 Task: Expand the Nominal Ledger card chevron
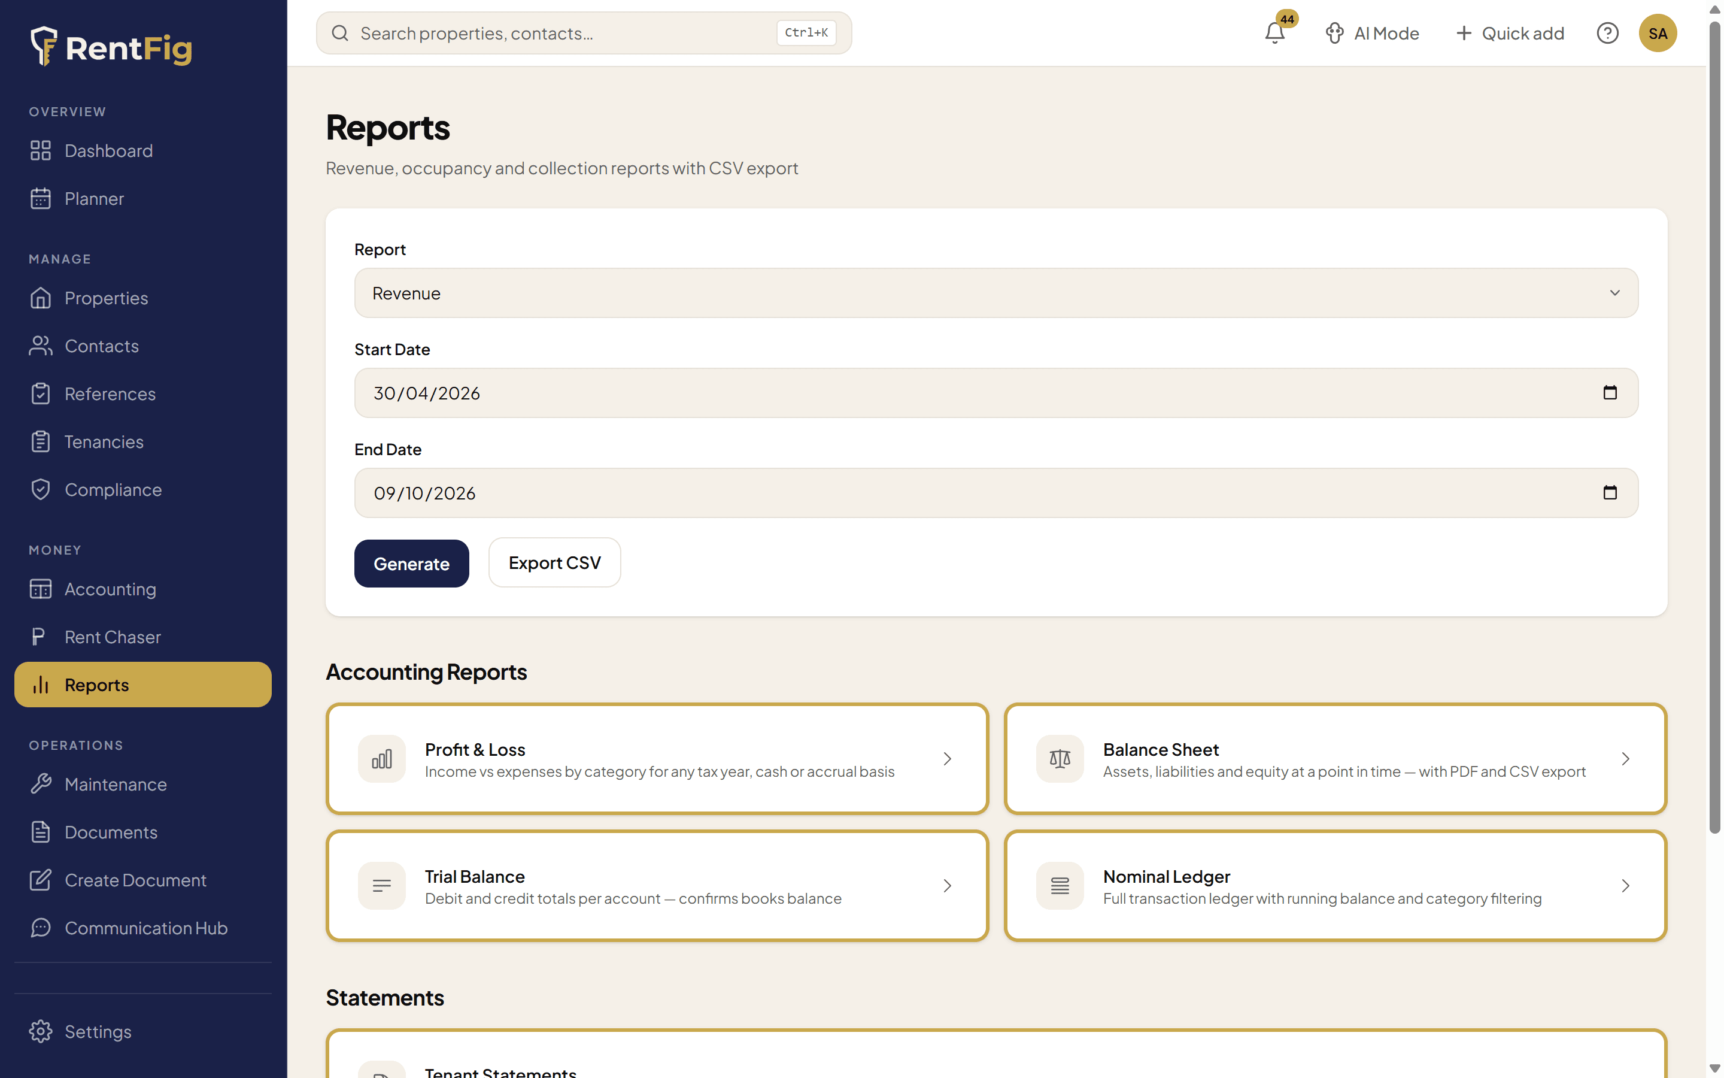(x=1625, y=886)
